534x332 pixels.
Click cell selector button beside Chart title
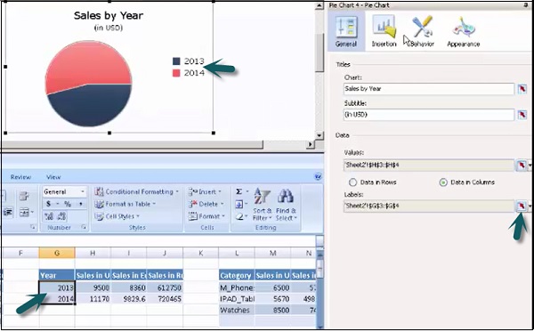tap(522, 89)
